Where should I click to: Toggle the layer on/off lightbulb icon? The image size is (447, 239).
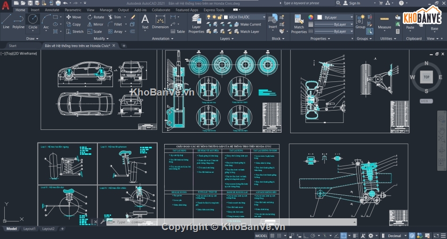(x=208, y=17)
